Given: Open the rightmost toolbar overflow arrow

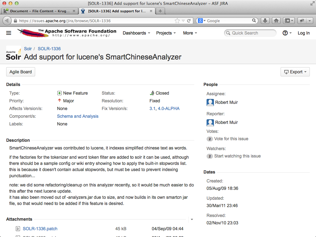Looking at the screenshot, I should coord(310,21).
